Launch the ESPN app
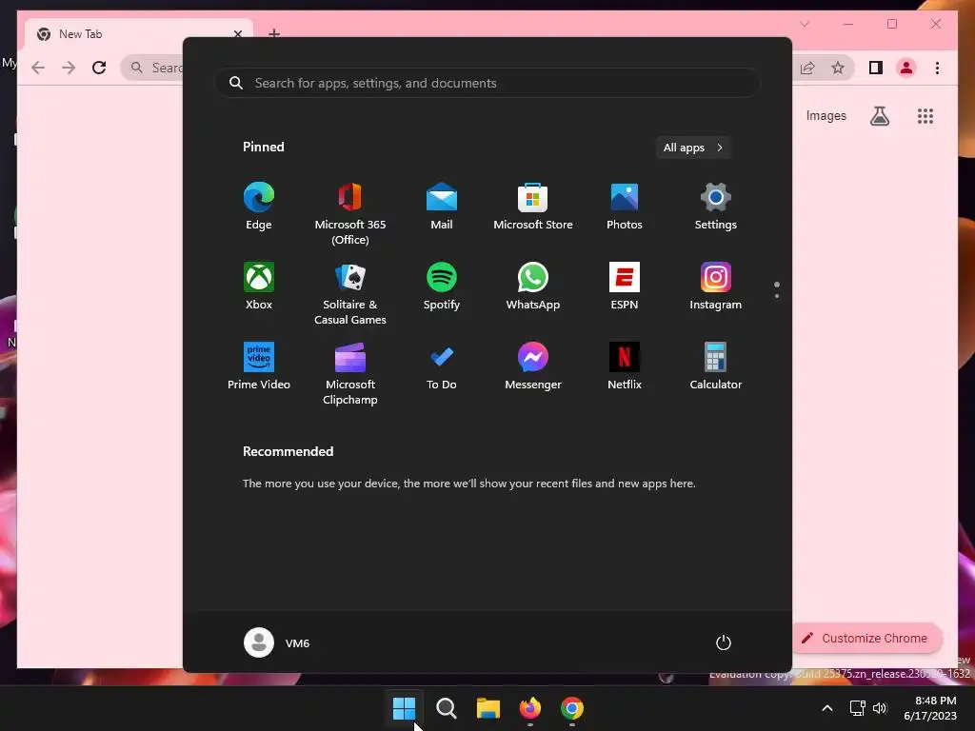Viewport: 975px width, 731px height. tap(625, 286)
